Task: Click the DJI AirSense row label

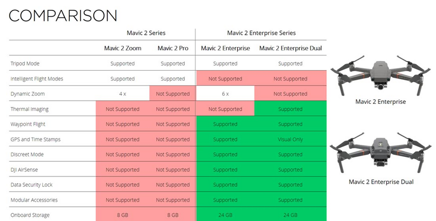Action: (x=24, y=170)
